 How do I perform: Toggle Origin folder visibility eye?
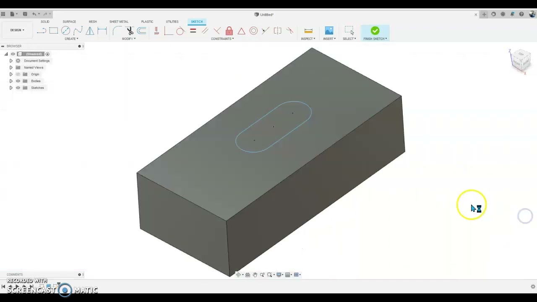coord(18,74)
